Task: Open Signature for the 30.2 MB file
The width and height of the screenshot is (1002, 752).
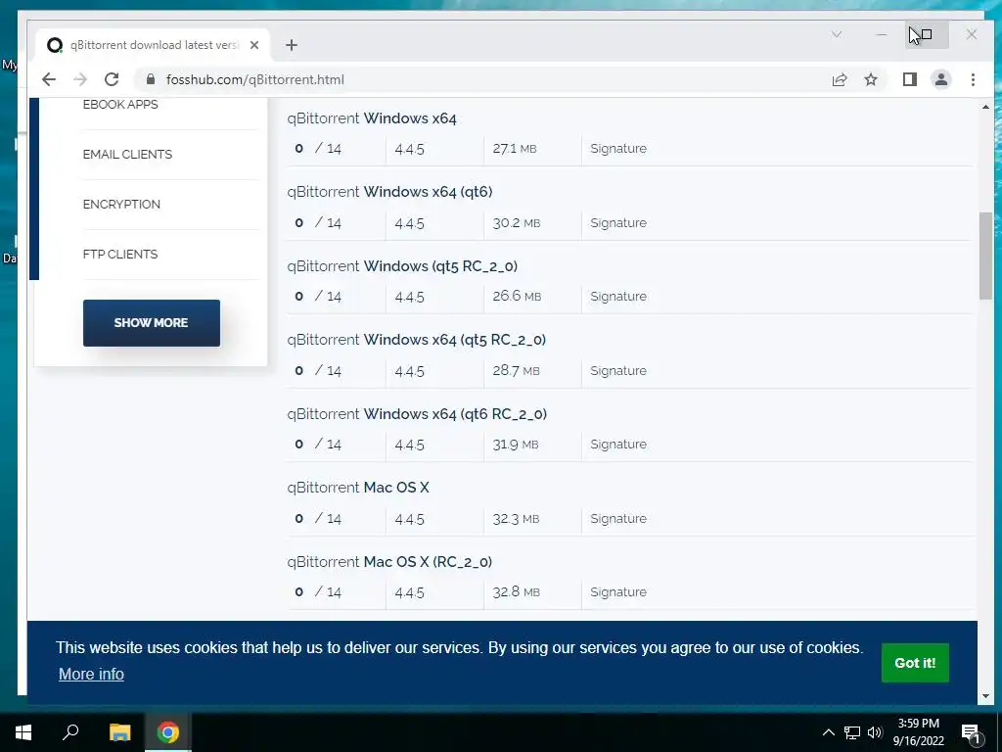Action: point(618,222)
